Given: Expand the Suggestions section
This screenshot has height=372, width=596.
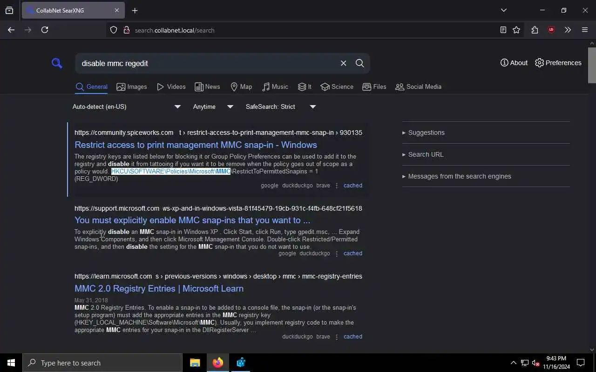Looking at the screenshot, I should tap(423, 133).
